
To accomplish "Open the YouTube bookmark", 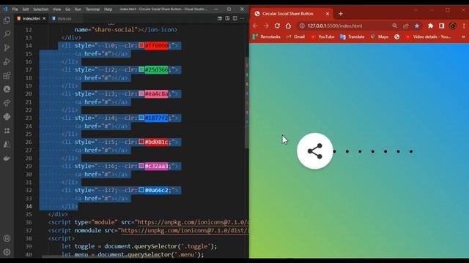I will tap(322, 37).
